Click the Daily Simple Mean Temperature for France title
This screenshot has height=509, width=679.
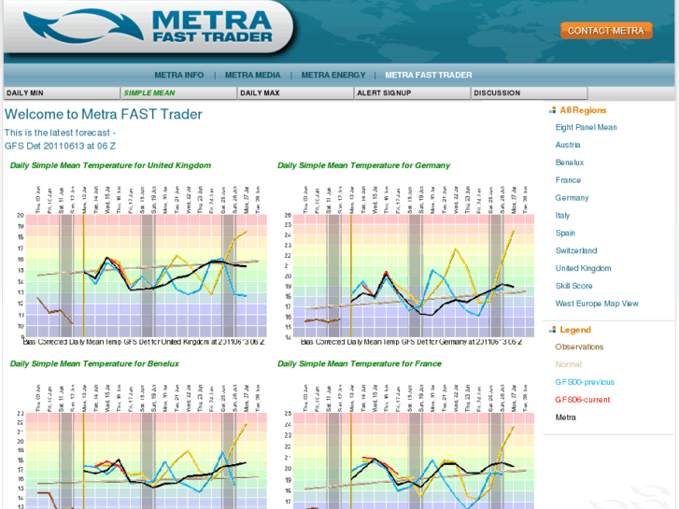coord(360,363)
